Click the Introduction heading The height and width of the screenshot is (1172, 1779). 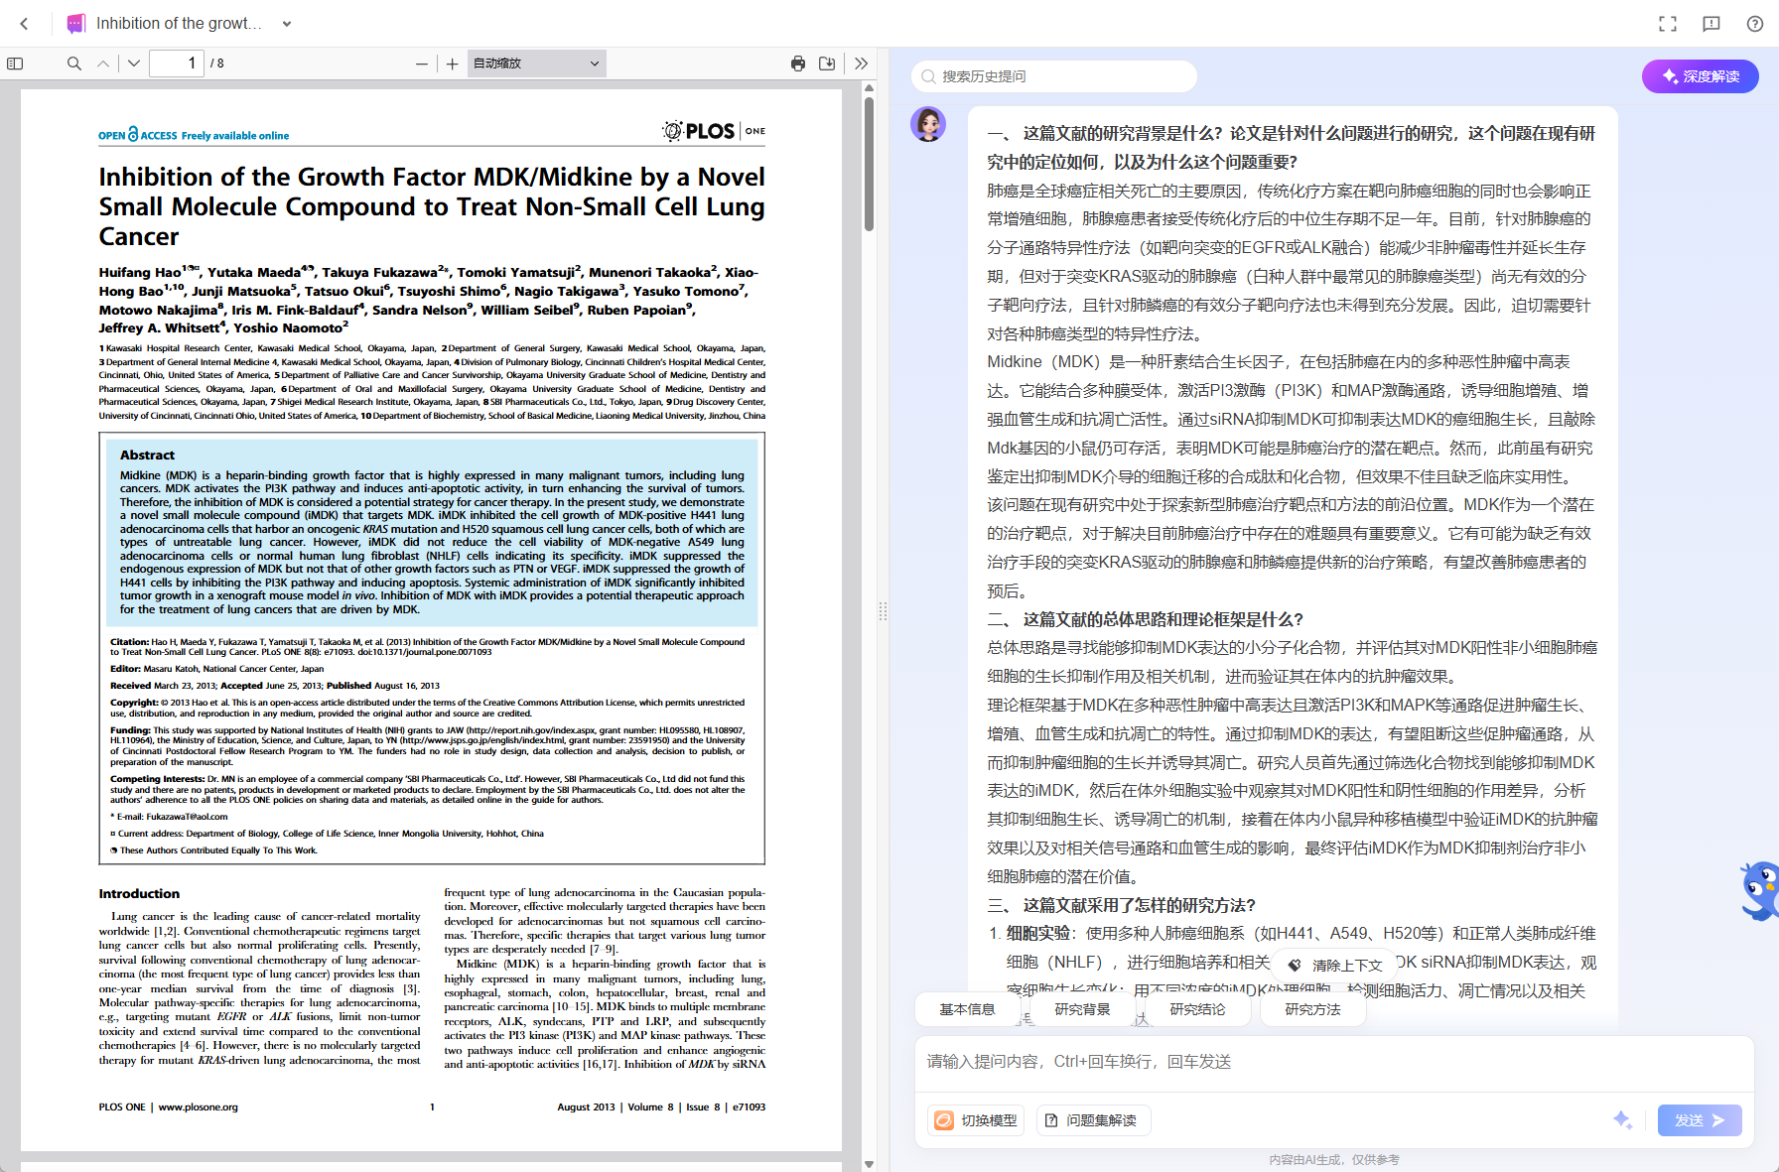coord(139,893)
